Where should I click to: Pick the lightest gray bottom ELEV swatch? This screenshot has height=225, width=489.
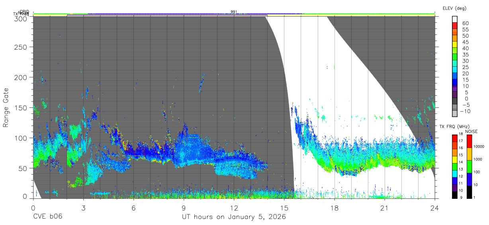click(455, 114)
